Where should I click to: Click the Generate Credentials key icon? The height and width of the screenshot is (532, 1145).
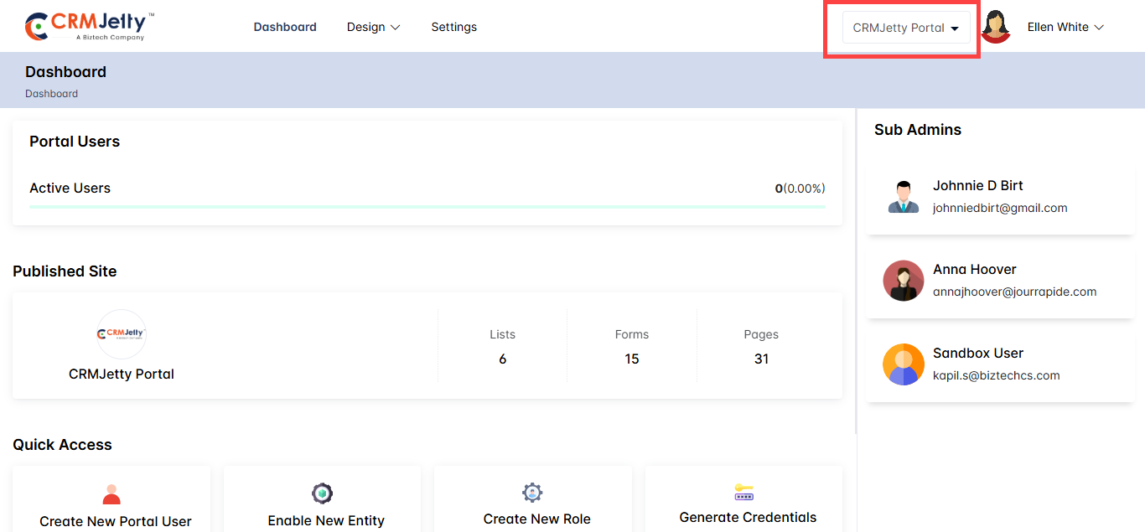click(743, 492)
